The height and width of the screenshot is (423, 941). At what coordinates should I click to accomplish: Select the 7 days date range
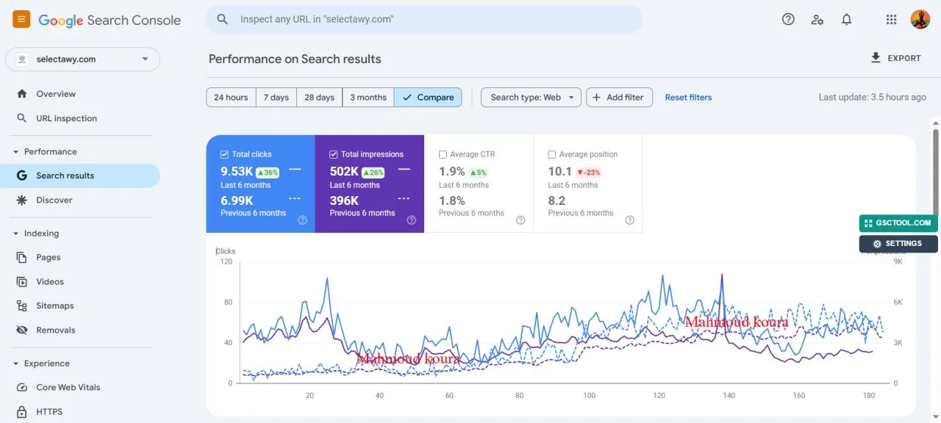pos(276,98)
